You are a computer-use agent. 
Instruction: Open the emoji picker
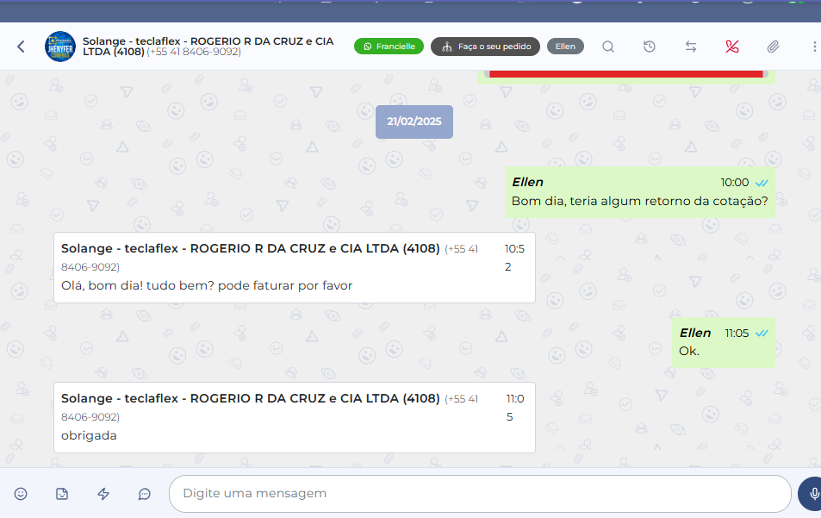(x=21, y=494)
